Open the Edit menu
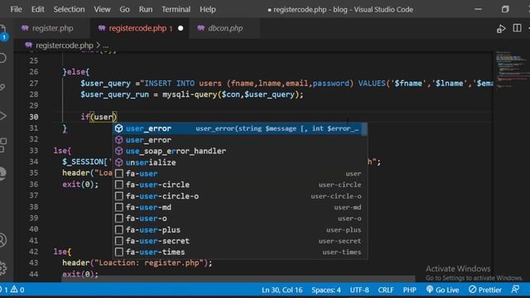 click(x=37, y=9)
